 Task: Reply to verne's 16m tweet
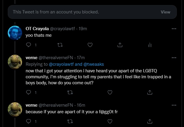pos(29,121)
